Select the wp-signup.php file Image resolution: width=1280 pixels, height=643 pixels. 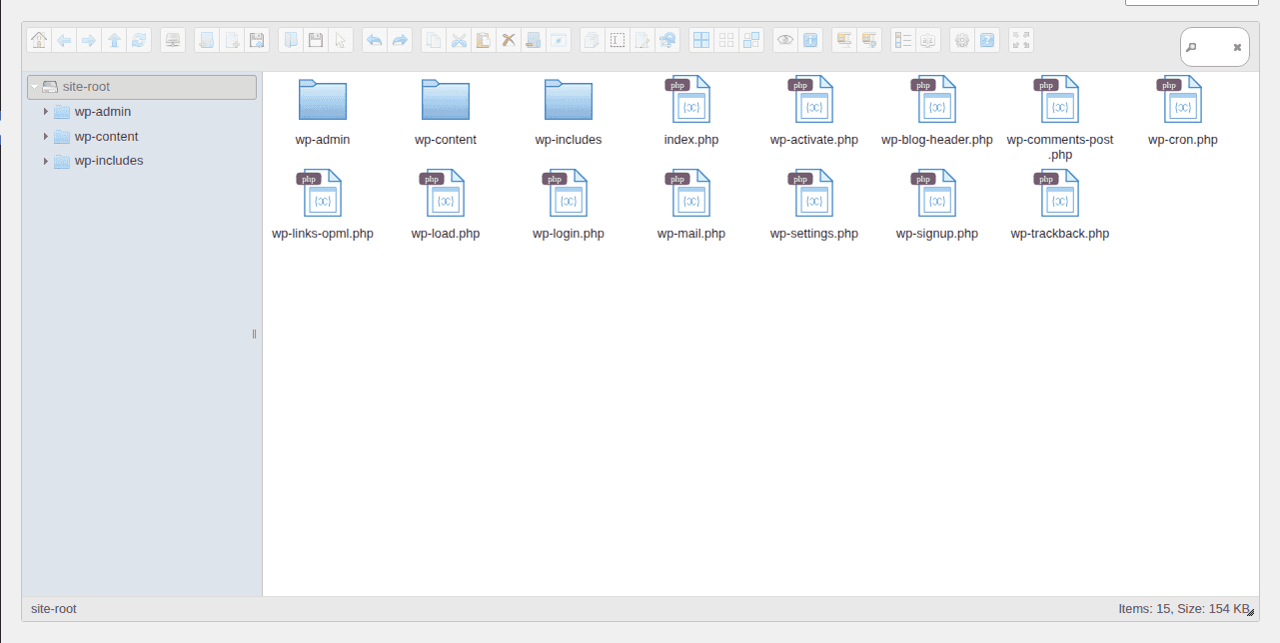937,205
